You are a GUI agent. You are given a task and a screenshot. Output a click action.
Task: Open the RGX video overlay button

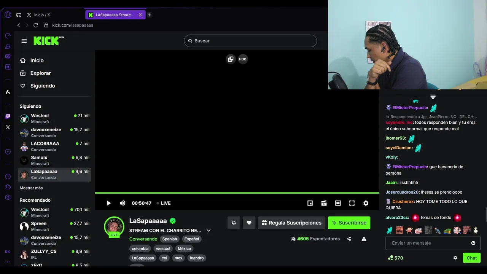(243, 59)
